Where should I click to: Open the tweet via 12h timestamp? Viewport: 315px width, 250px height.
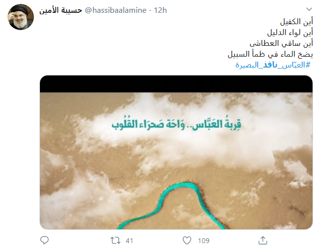(x=160, y=10)
